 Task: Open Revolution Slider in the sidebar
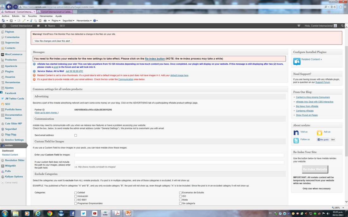click(x=15, y=160)
